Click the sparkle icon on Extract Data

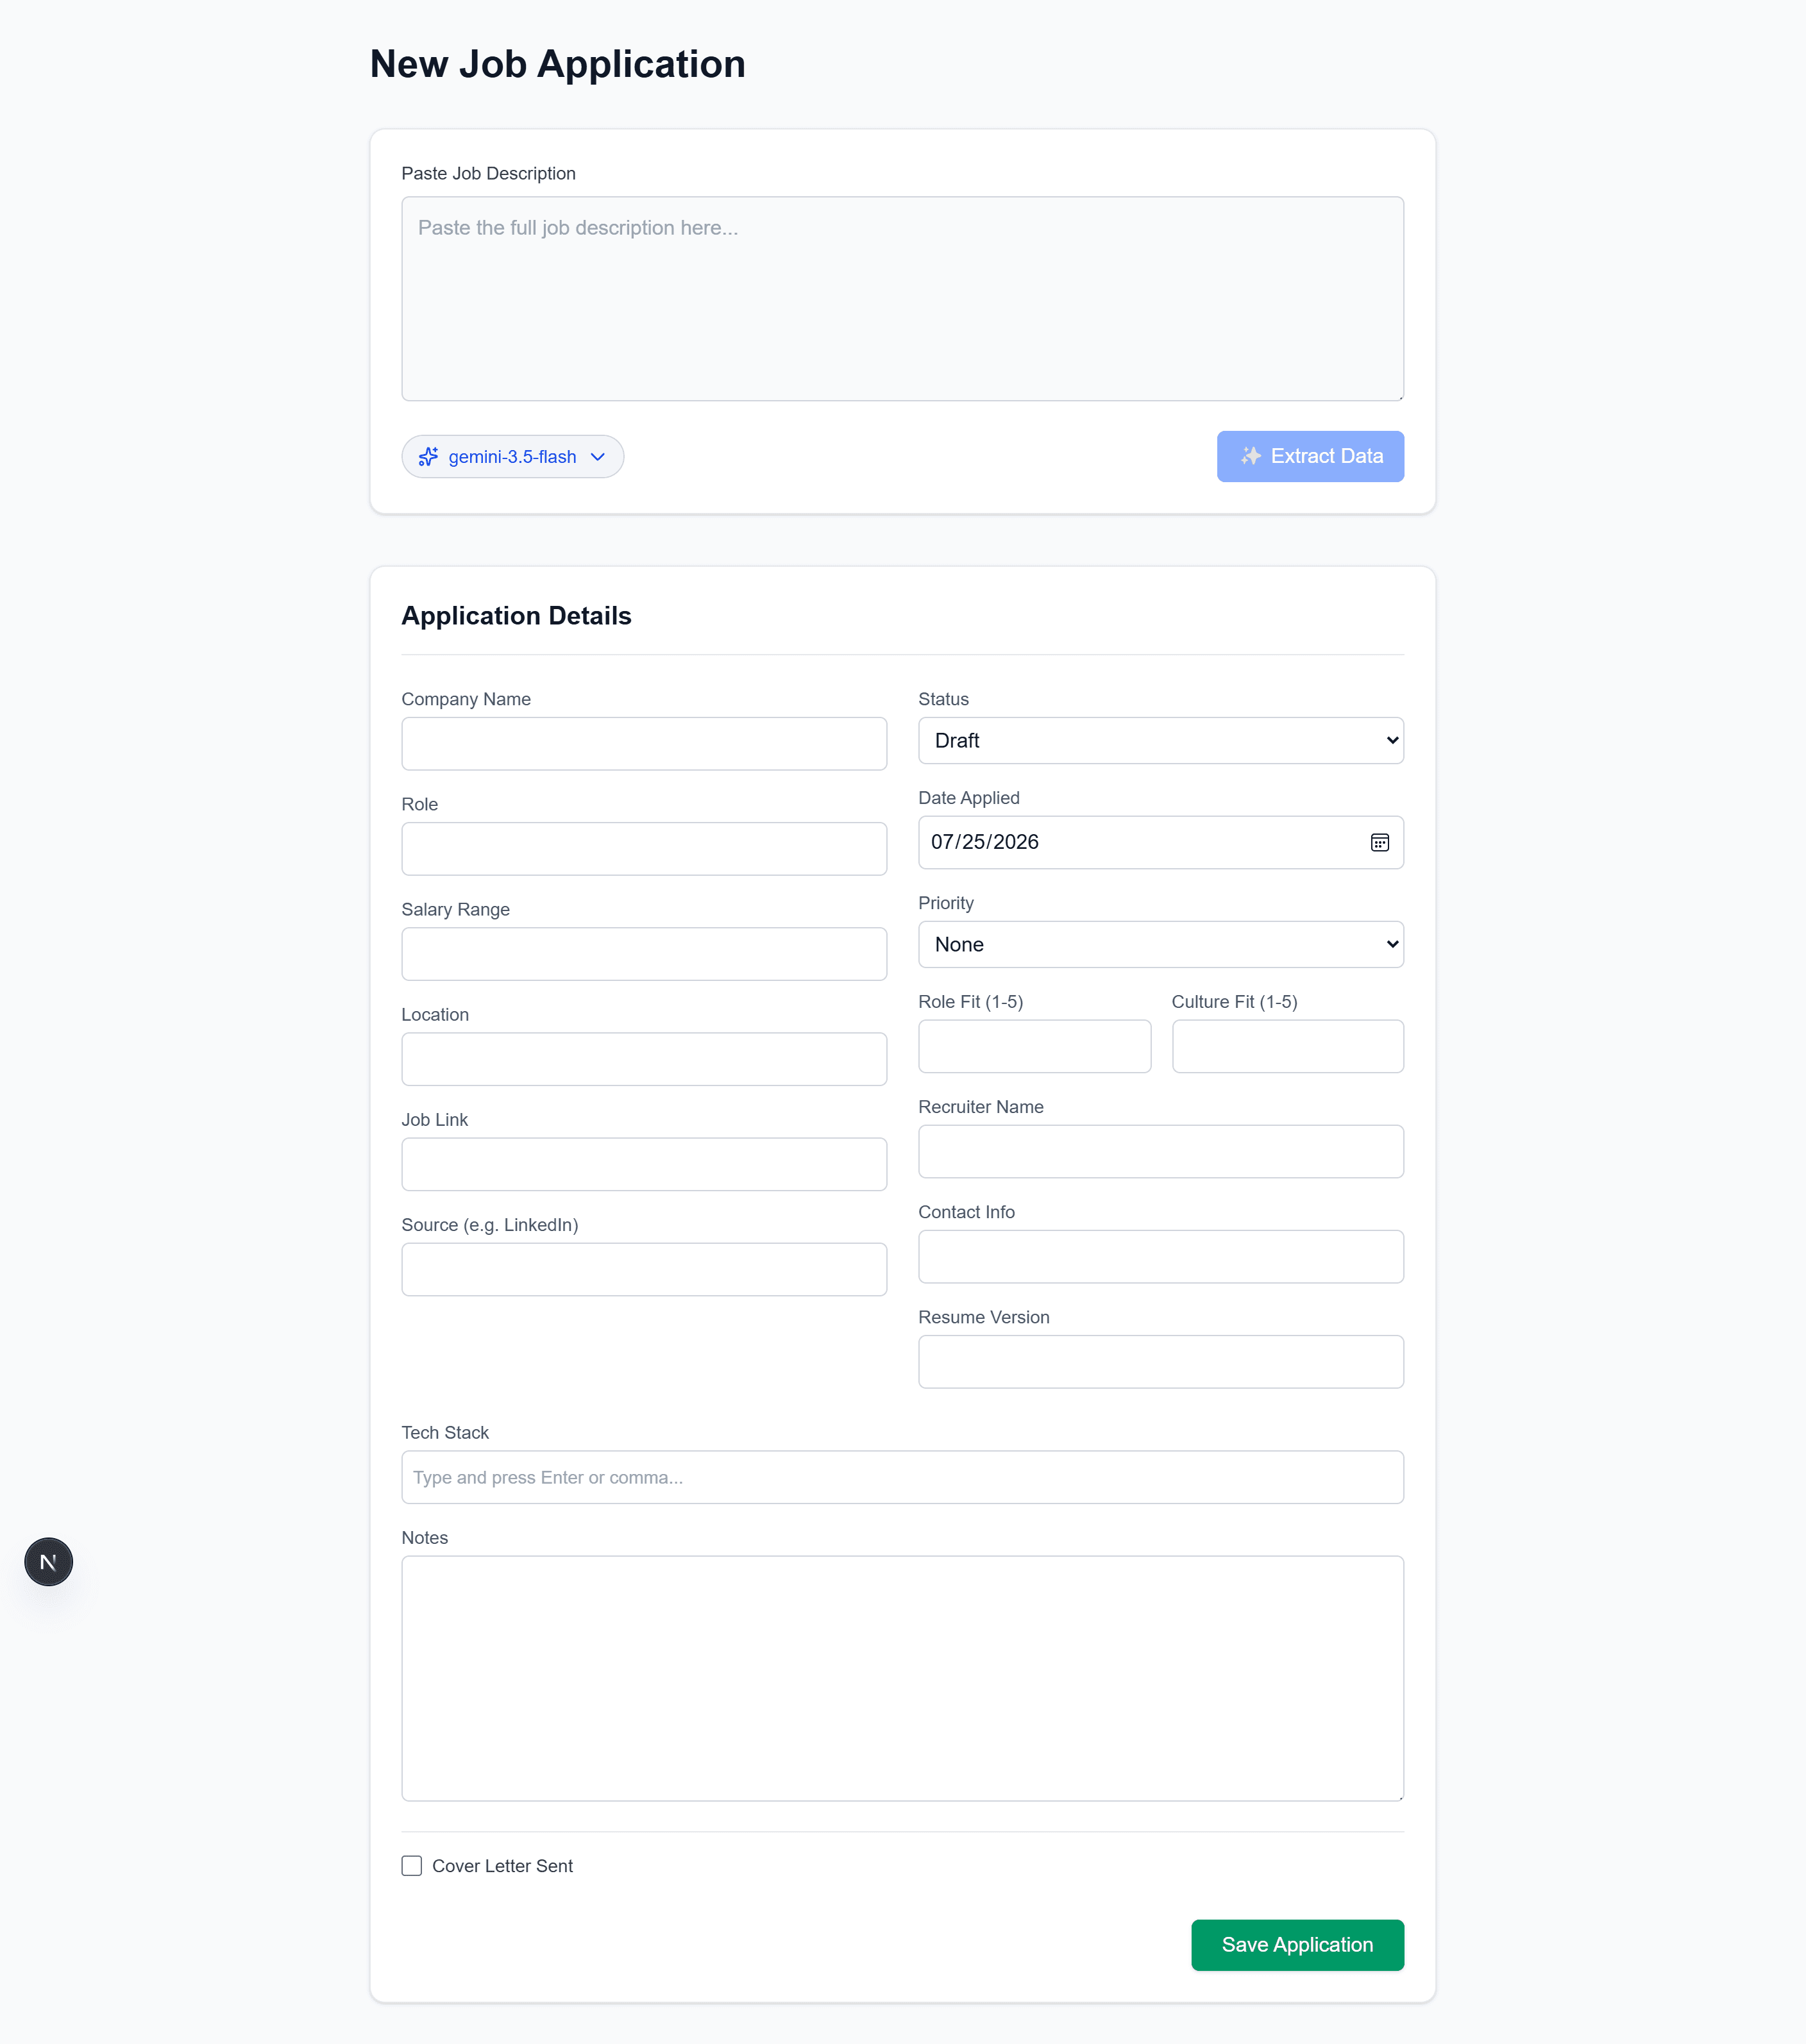(x=1250, y=456)
